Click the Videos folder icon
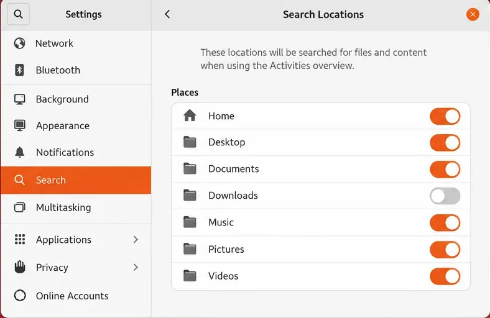The height and width of the screenshot is (318, 490). pos(190,276)
